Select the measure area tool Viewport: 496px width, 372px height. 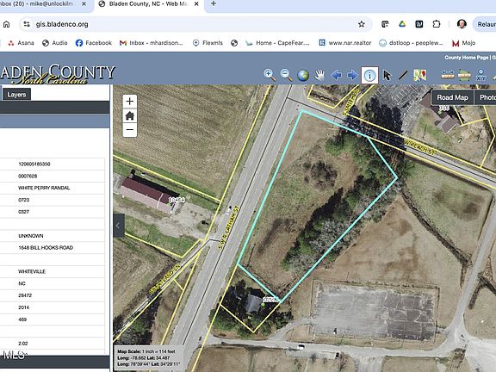pyautogui.click(x=464, y=75)
